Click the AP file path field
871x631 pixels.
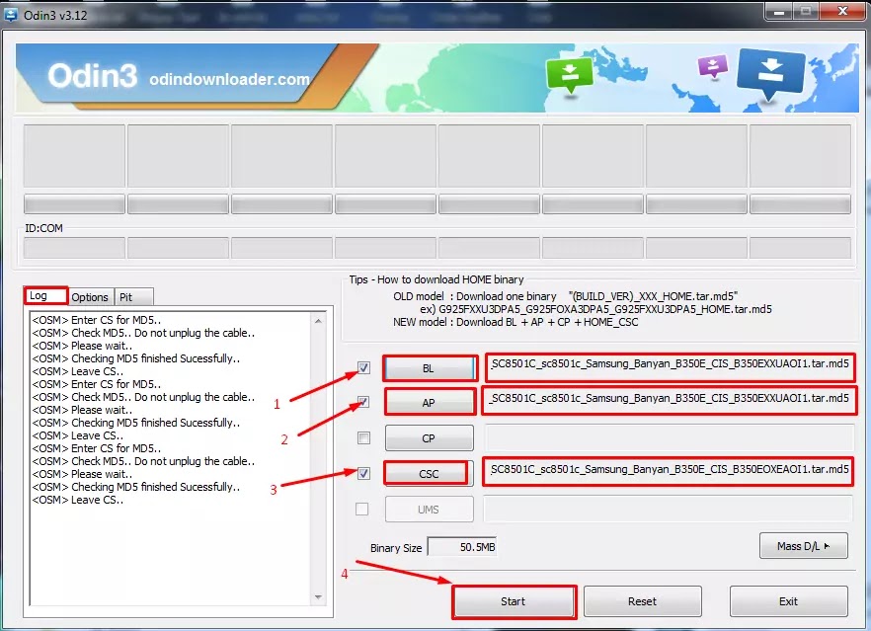[x=669, y=402]
